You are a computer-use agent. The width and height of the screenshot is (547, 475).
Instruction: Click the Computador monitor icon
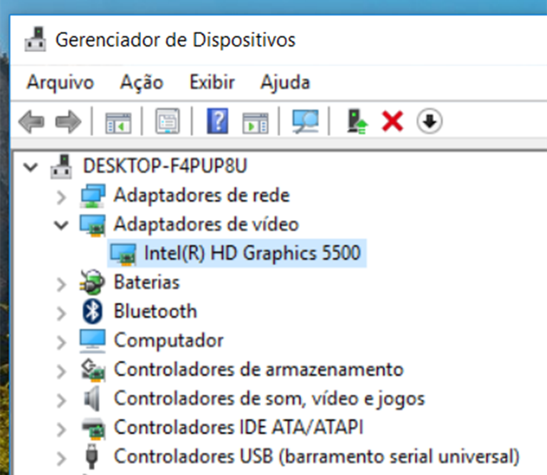(92, 340)
